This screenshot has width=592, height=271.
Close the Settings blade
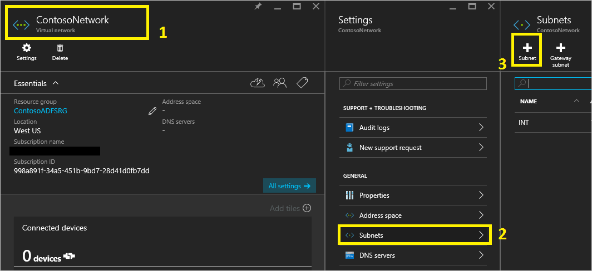pos(491,6)
